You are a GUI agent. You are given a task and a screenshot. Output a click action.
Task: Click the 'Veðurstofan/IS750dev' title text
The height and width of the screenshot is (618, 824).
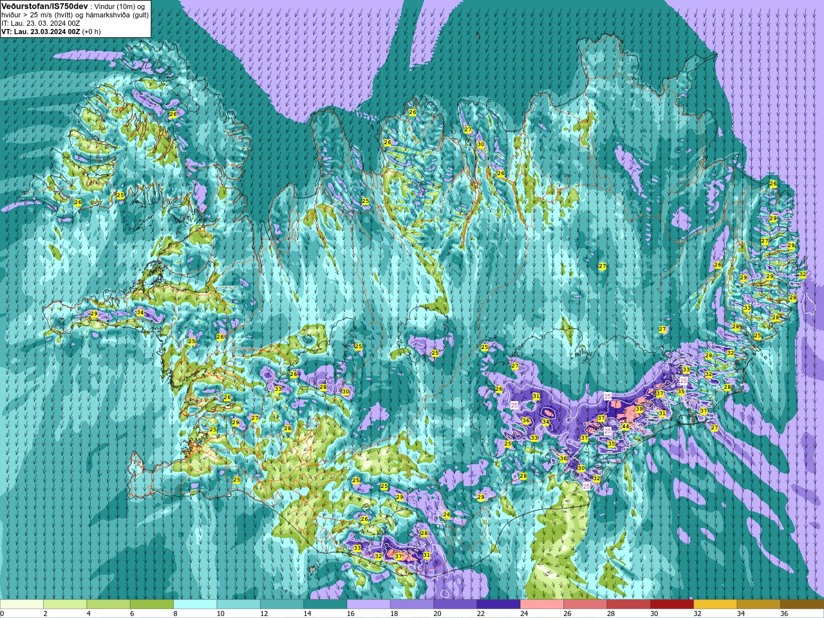(x=44, y=5)
